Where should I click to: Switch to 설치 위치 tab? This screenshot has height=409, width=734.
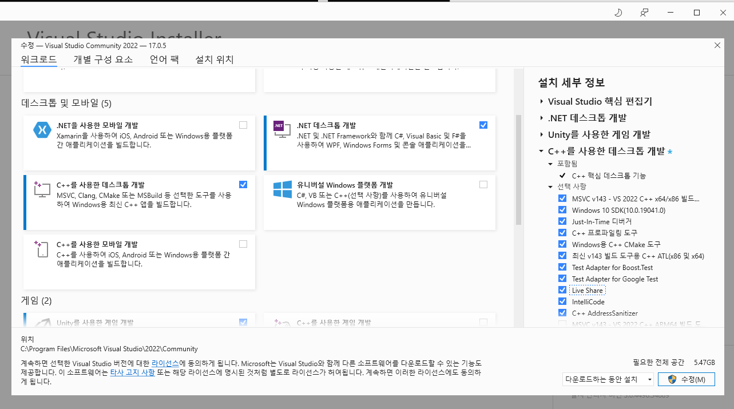(x=215, y=59)
